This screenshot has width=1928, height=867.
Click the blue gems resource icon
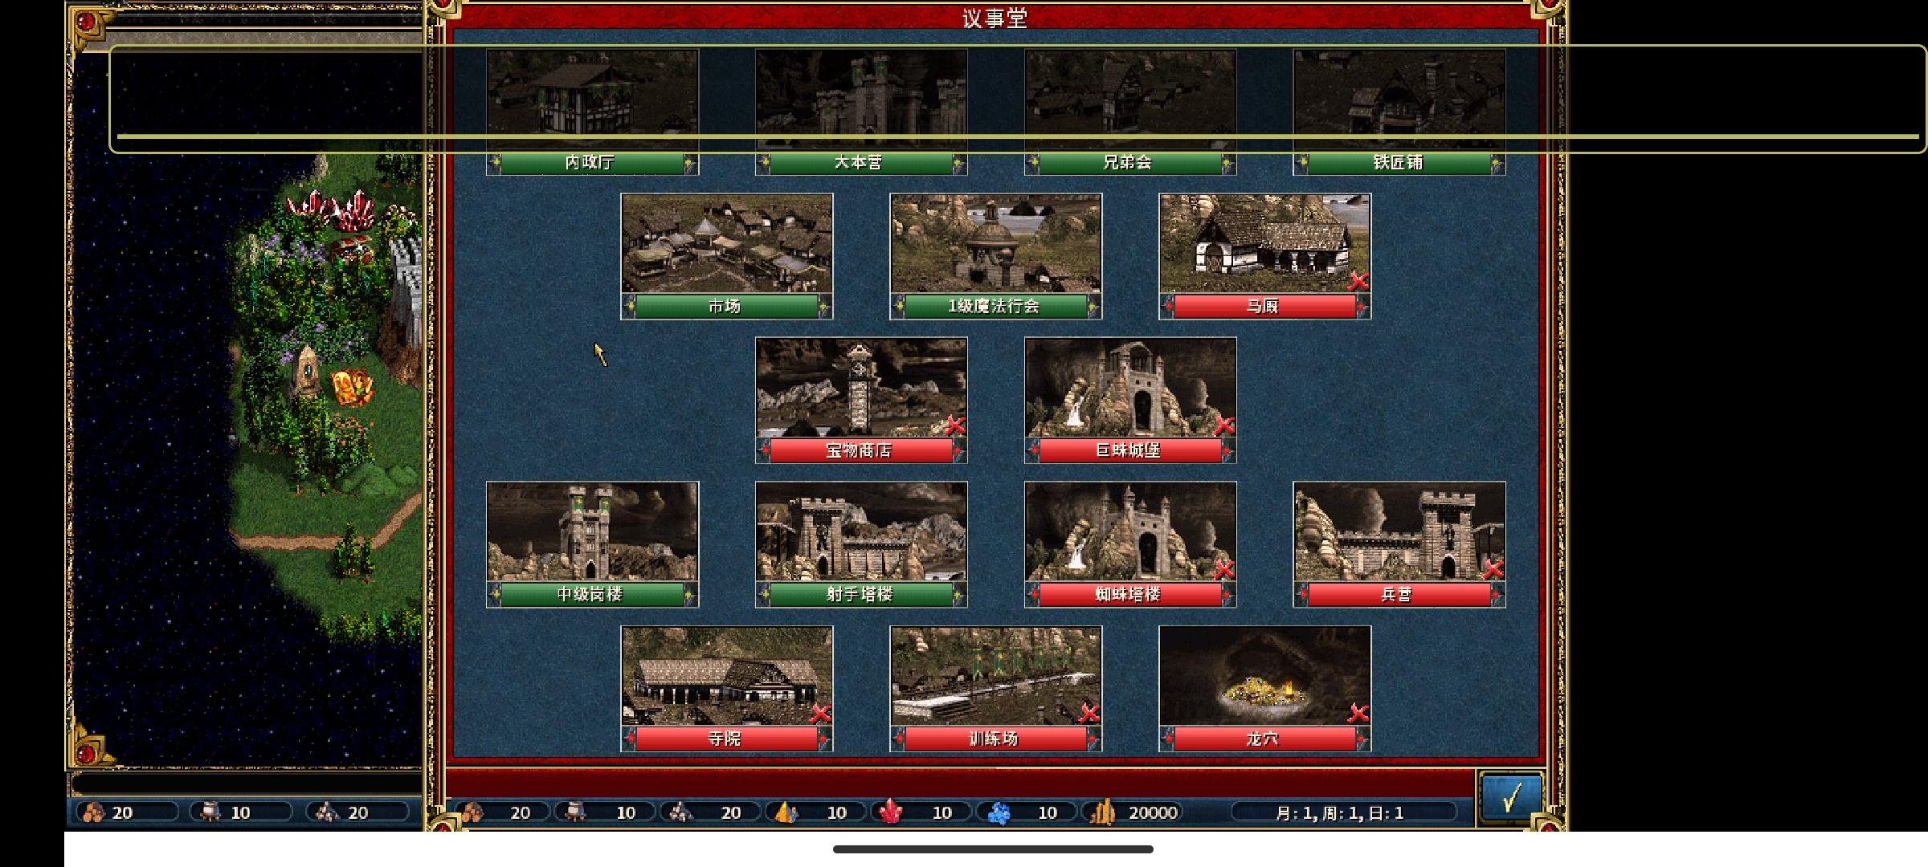[x=999, y=812]
